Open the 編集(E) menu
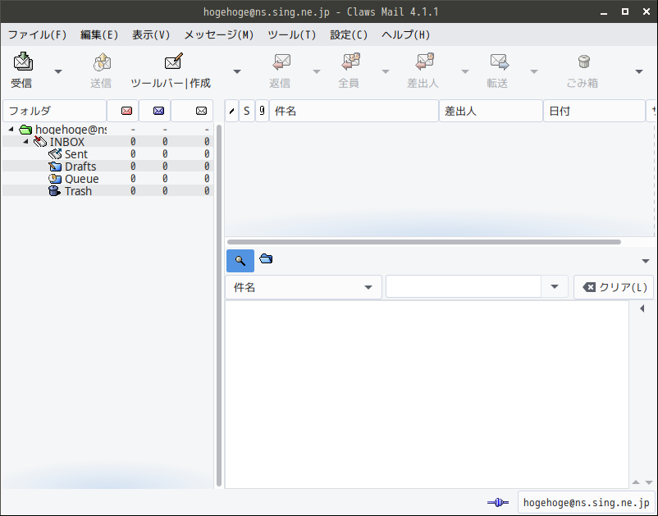The width and height of the screenshot is (658, 516). pos(99,34)
